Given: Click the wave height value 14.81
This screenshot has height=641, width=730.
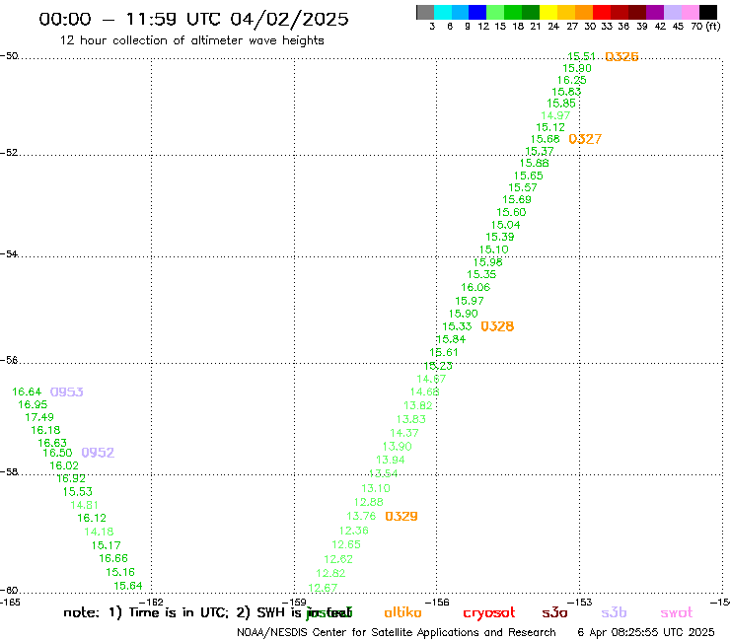Looking at the screenshot, I should (84, 505).
